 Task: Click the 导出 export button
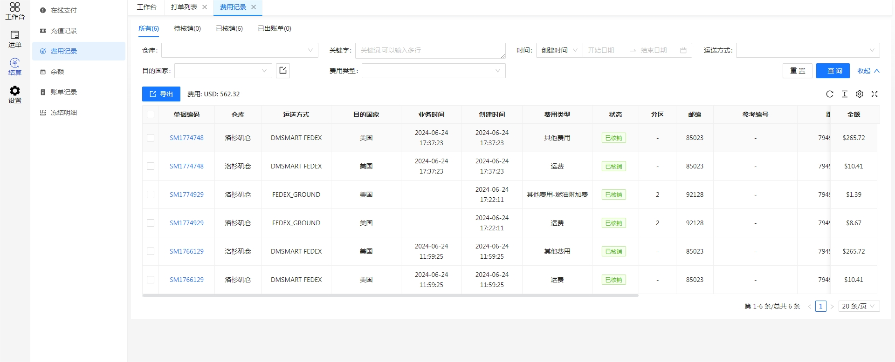tap(161, 94)
